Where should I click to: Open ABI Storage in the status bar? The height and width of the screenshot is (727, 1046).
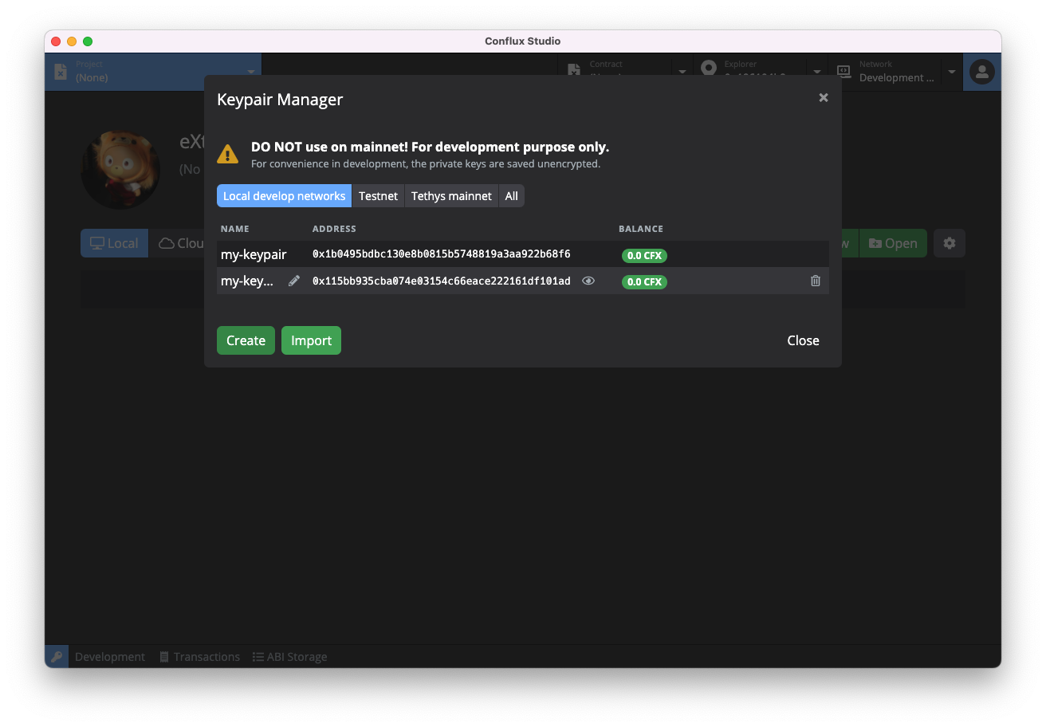pos(290,657)
